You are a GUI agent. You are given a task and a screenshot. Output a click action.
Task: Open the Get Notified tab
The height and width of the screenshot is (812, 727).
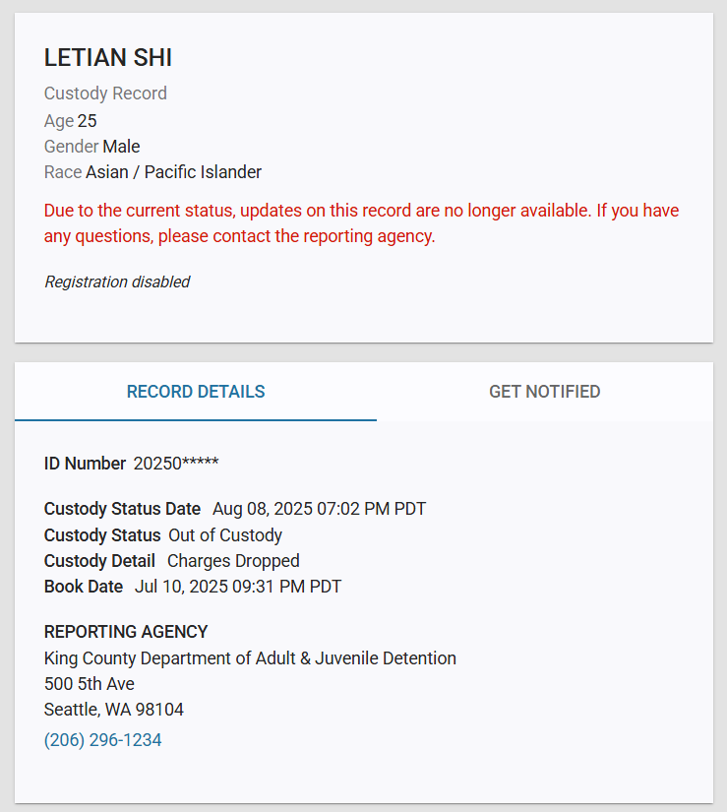pyautogui.click(x=544, y=392)
